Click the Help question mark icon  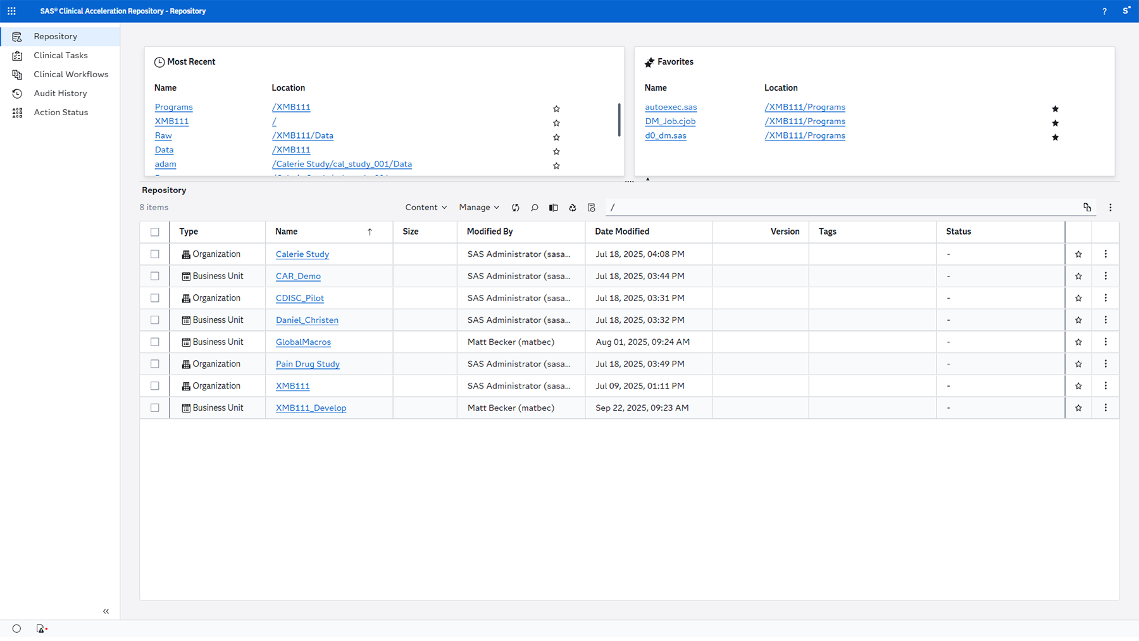1104,11
